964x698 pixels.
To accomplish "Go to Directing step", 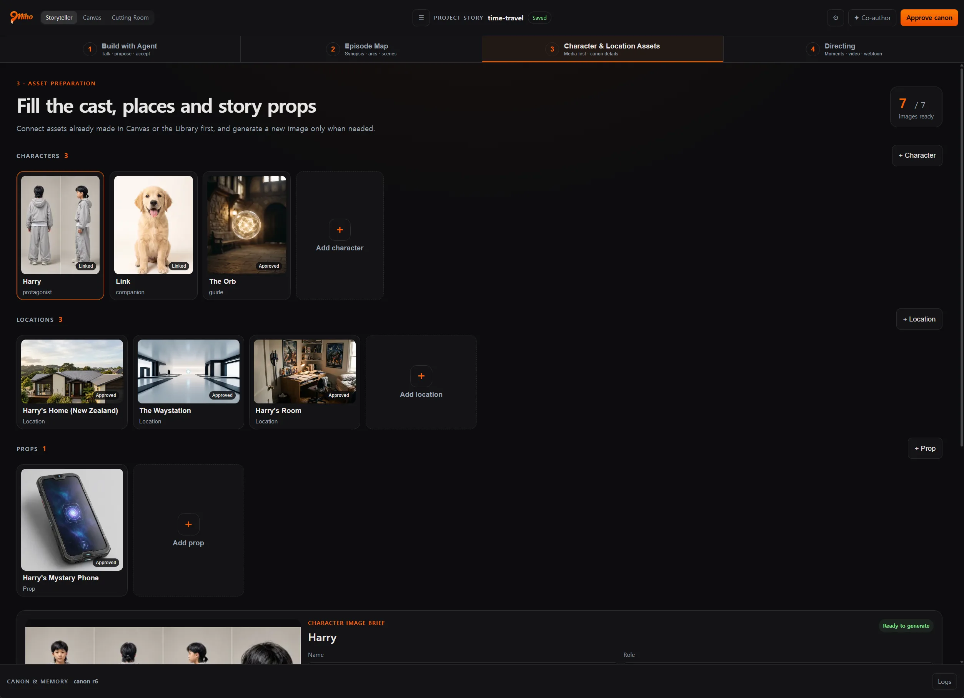I will 843,49.
